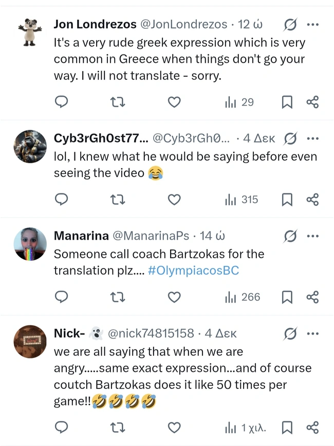Viewport: 334px width, 446px height.
Task: Click Manarina's profile picture
Action: pos(30,244)
